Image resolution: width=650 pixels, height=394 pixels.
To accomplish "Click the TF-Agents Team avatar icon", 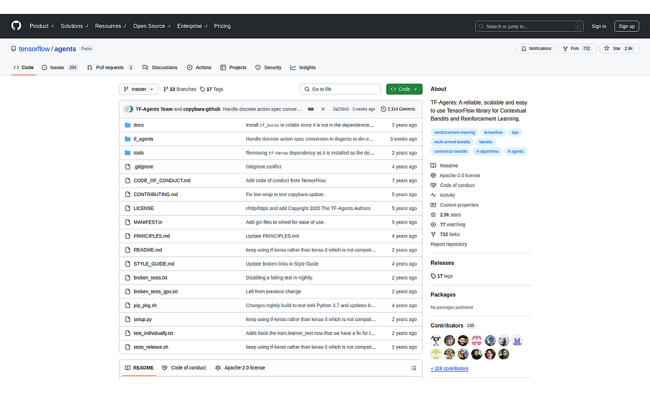I will pyautogui.click(x=128, y=109).
